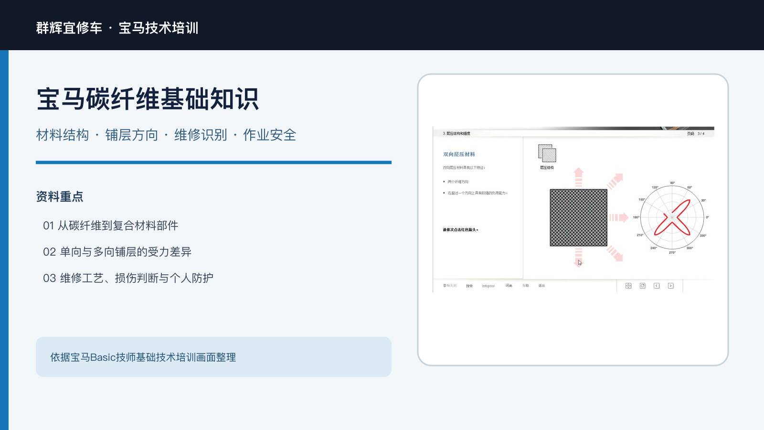Image resolution: width=764 pixels, height=430 pixels.
Task: Click the right-pointing red arrow beside the weave
Action: [x=619, y=217]
